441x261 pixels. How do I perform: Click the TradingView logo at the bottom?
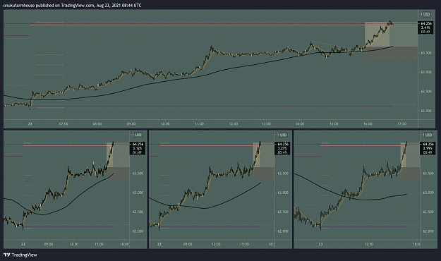coord(20,255)
